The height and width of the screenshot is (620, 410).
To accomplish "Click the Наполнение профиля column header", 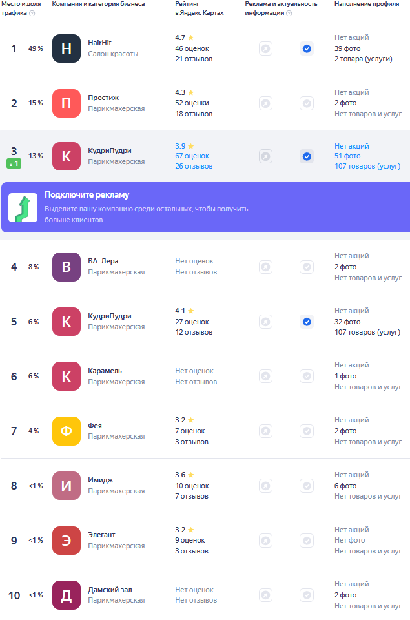I will 367,4.
